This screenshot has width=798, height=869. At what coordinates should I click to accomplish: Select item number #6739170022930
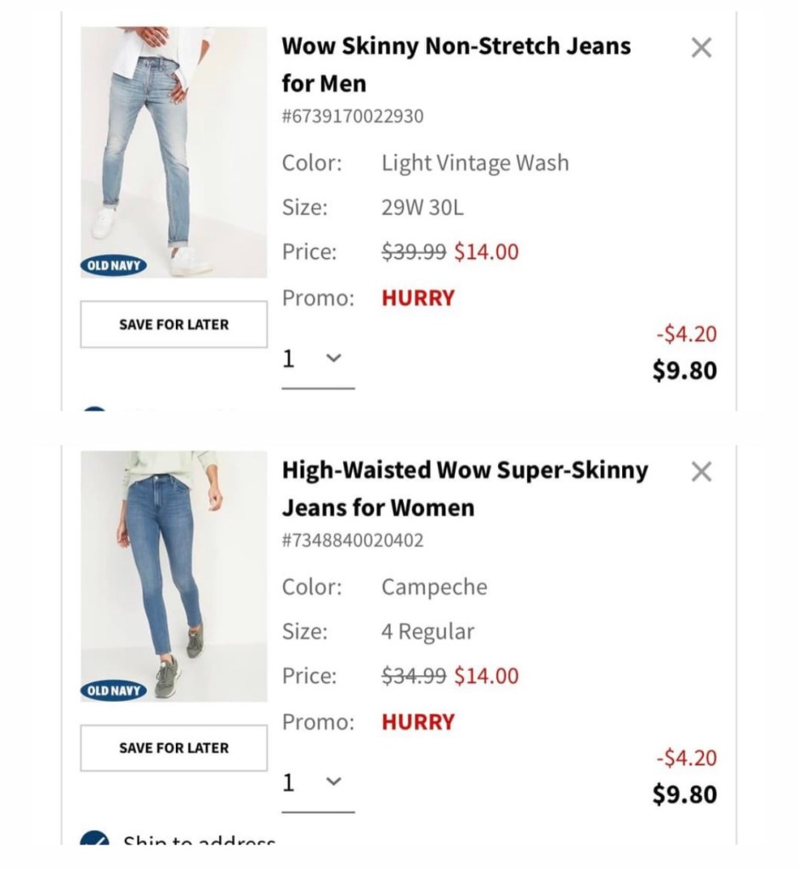tap(352, 116)
